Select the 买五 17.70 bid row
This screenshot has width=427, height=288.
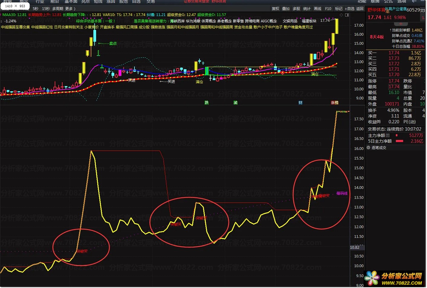[x=395, y=75]
